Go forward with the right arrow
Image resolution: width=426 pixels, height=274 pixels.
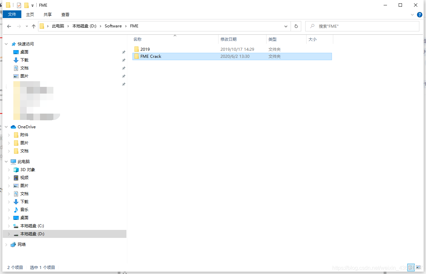pos(19,26)
